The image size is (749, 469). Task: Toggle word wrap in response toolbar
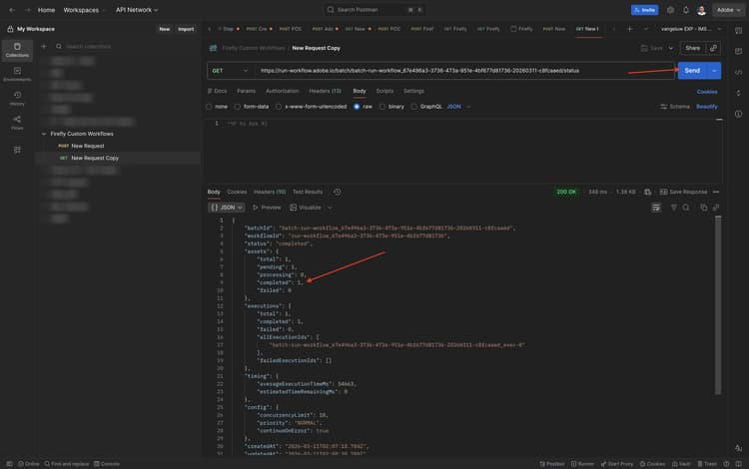click(656, 208)
